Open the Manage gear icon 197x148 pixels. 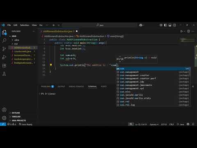point(4,118)
